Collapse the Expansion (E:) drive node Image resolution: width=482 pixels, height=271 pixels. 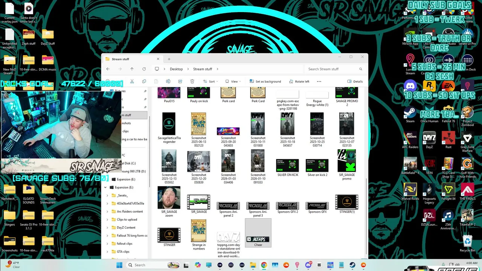(105, 187)
